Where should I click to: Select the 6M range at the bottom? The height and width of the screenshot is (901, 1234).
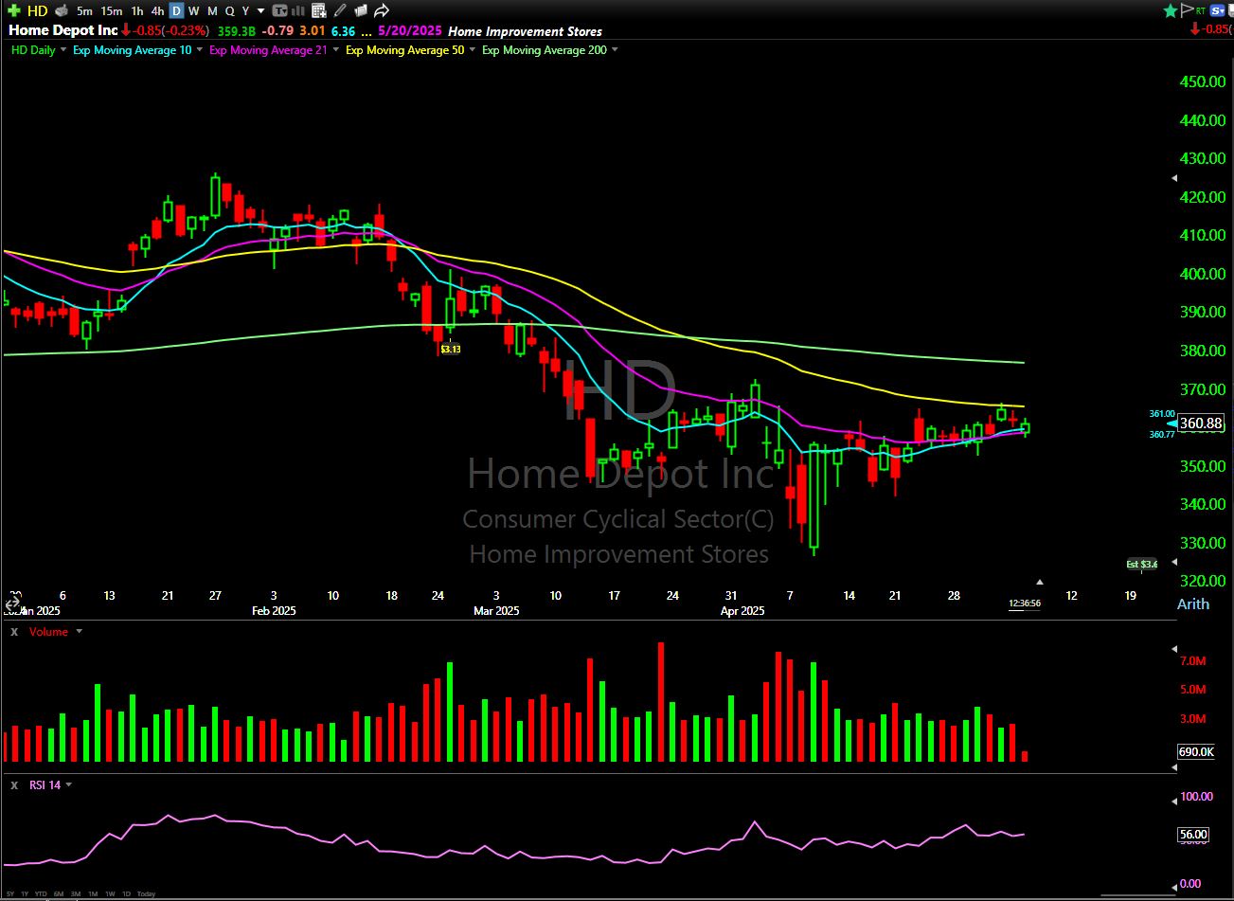click(x=59, y=893)
